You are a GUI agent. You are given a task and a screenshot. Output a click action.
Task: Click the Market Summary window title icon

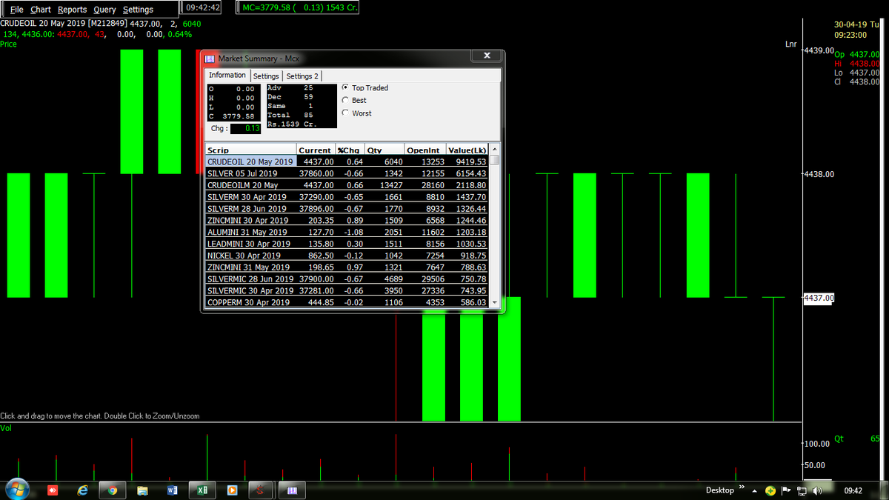click(x=210, y=59)
